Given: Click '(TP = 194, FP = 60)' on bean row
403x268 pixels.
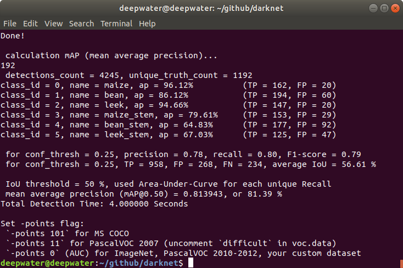Looking at the screenshot, I should click(x=289, y=95).
